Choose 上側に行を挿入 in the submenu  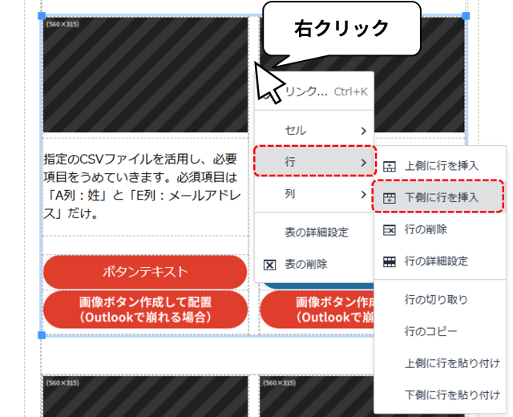click(440, 166)
